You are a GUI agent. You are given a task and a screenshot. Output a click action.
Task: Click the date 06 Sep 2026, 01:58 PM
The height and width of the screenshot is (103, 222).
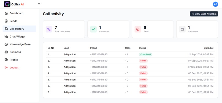tap(201, 73)
